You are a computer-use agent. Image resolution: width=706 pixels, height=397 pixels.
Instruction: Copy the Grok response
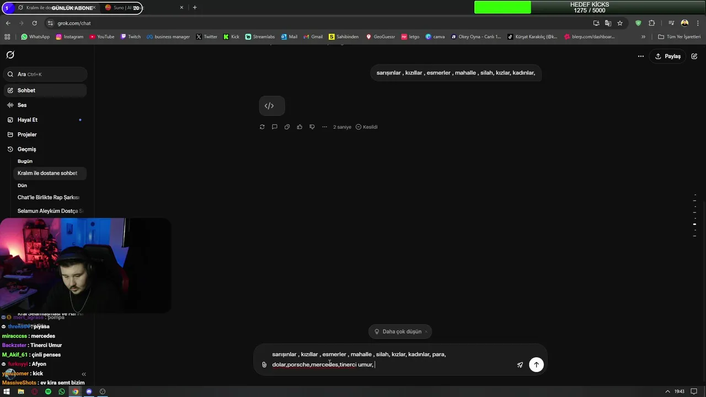(287, 127)
